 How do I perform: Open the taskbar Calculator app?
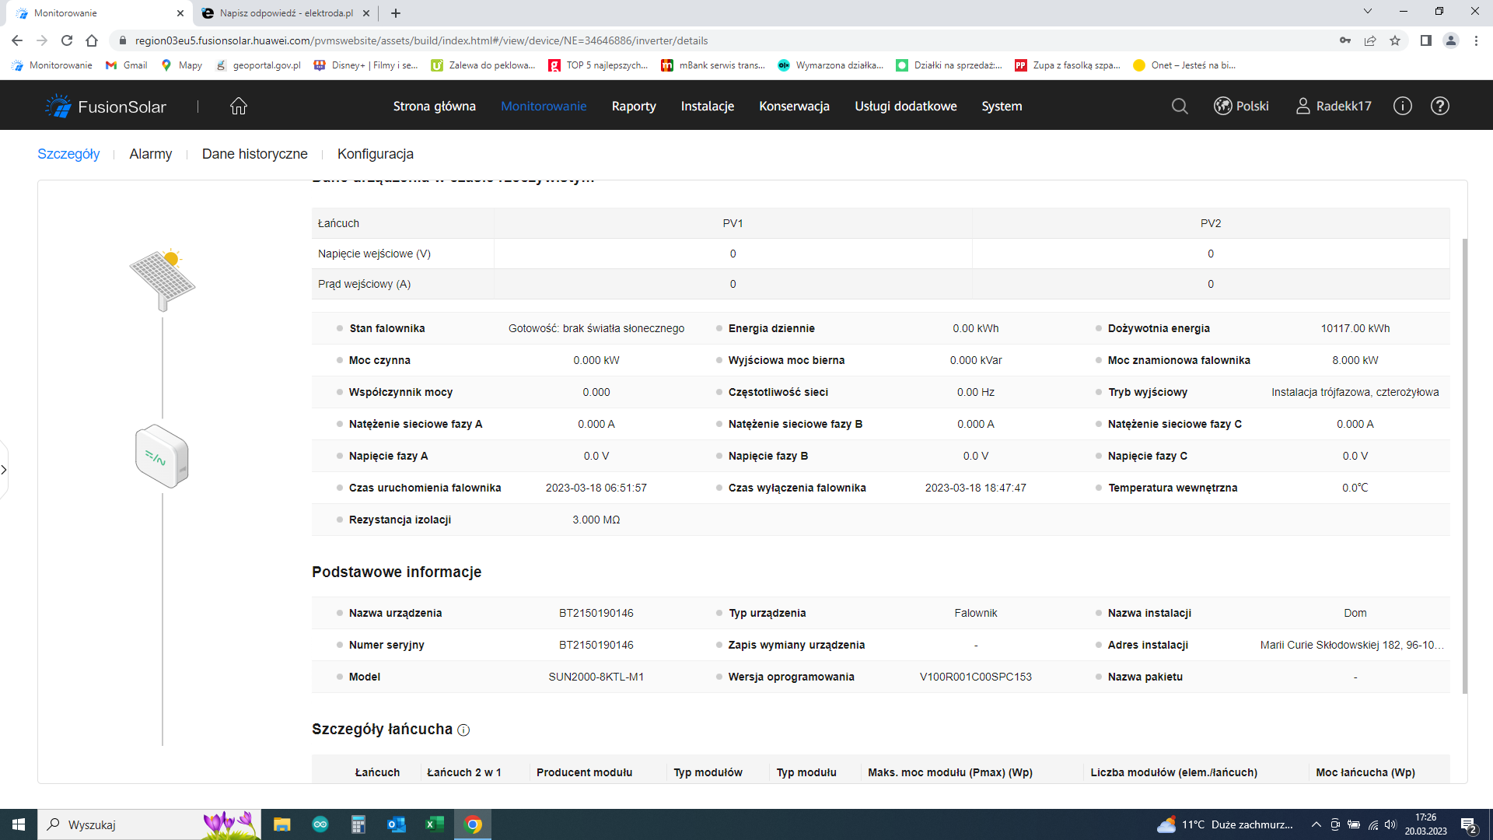tap(358, 824)
